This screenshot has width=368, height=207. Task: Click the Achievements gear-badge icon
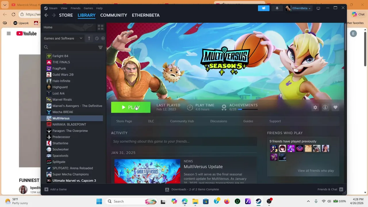224,107
